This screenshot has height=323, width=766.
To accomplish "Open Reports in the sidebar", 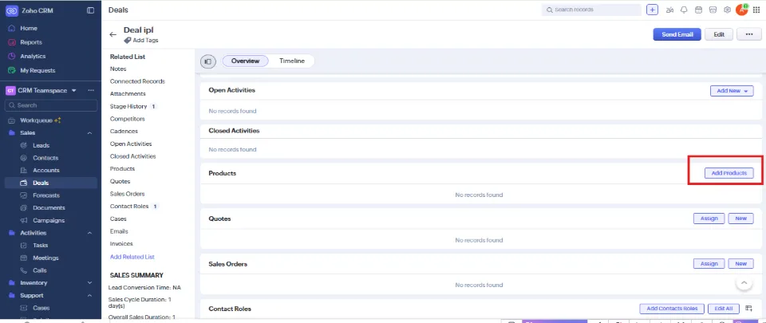I will click(31, 42).
